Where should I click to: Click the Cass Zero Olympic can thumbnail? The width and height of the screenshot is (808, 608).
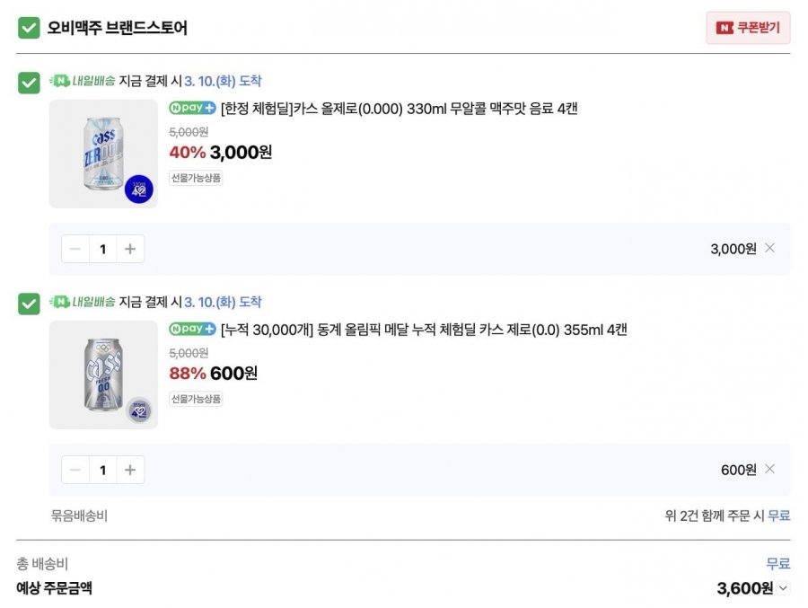(103, 374)
